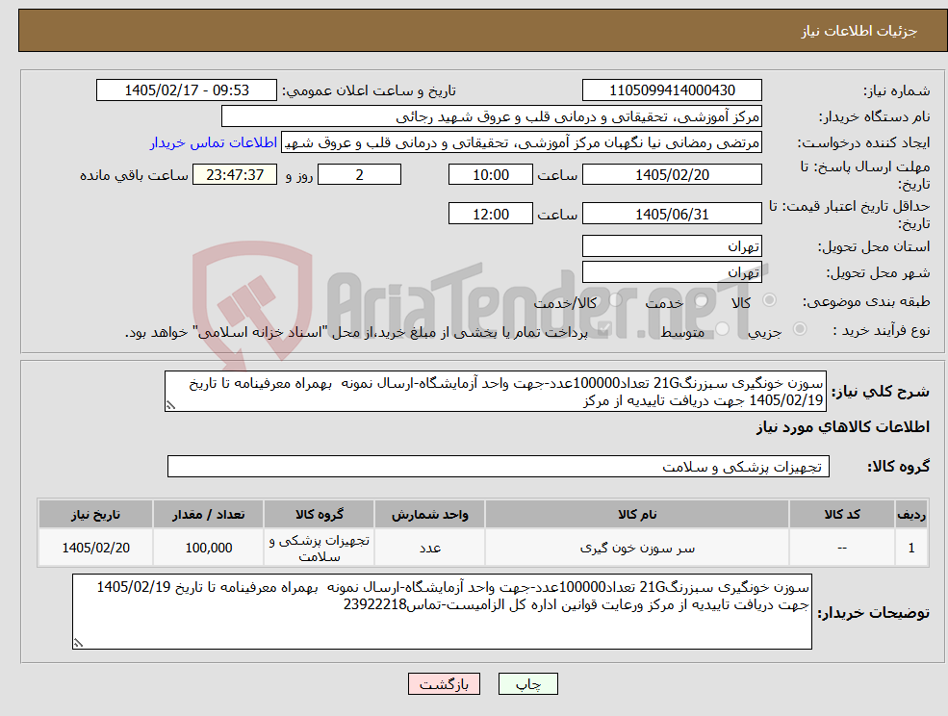Click the استان محل تحویل field تهران
This screenshot has width=948, height=716.
tap(672, 246)
